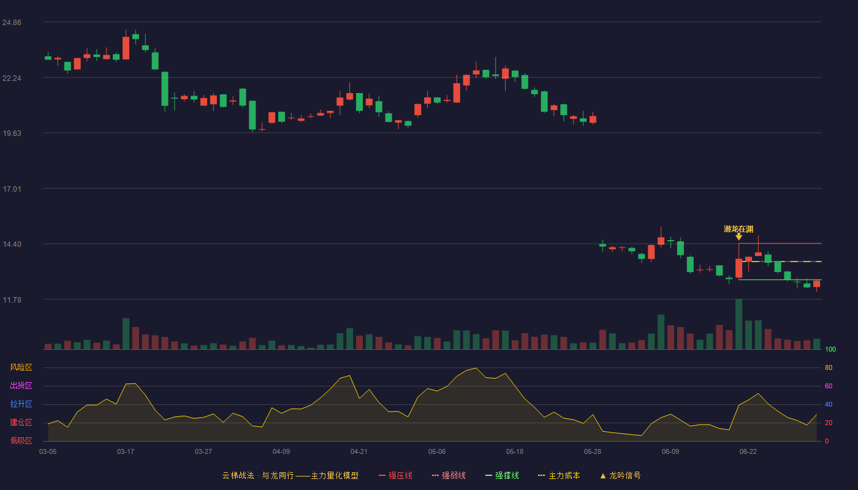
Task: Click the 05-28 date label
Action: click(x=593, y=451)
